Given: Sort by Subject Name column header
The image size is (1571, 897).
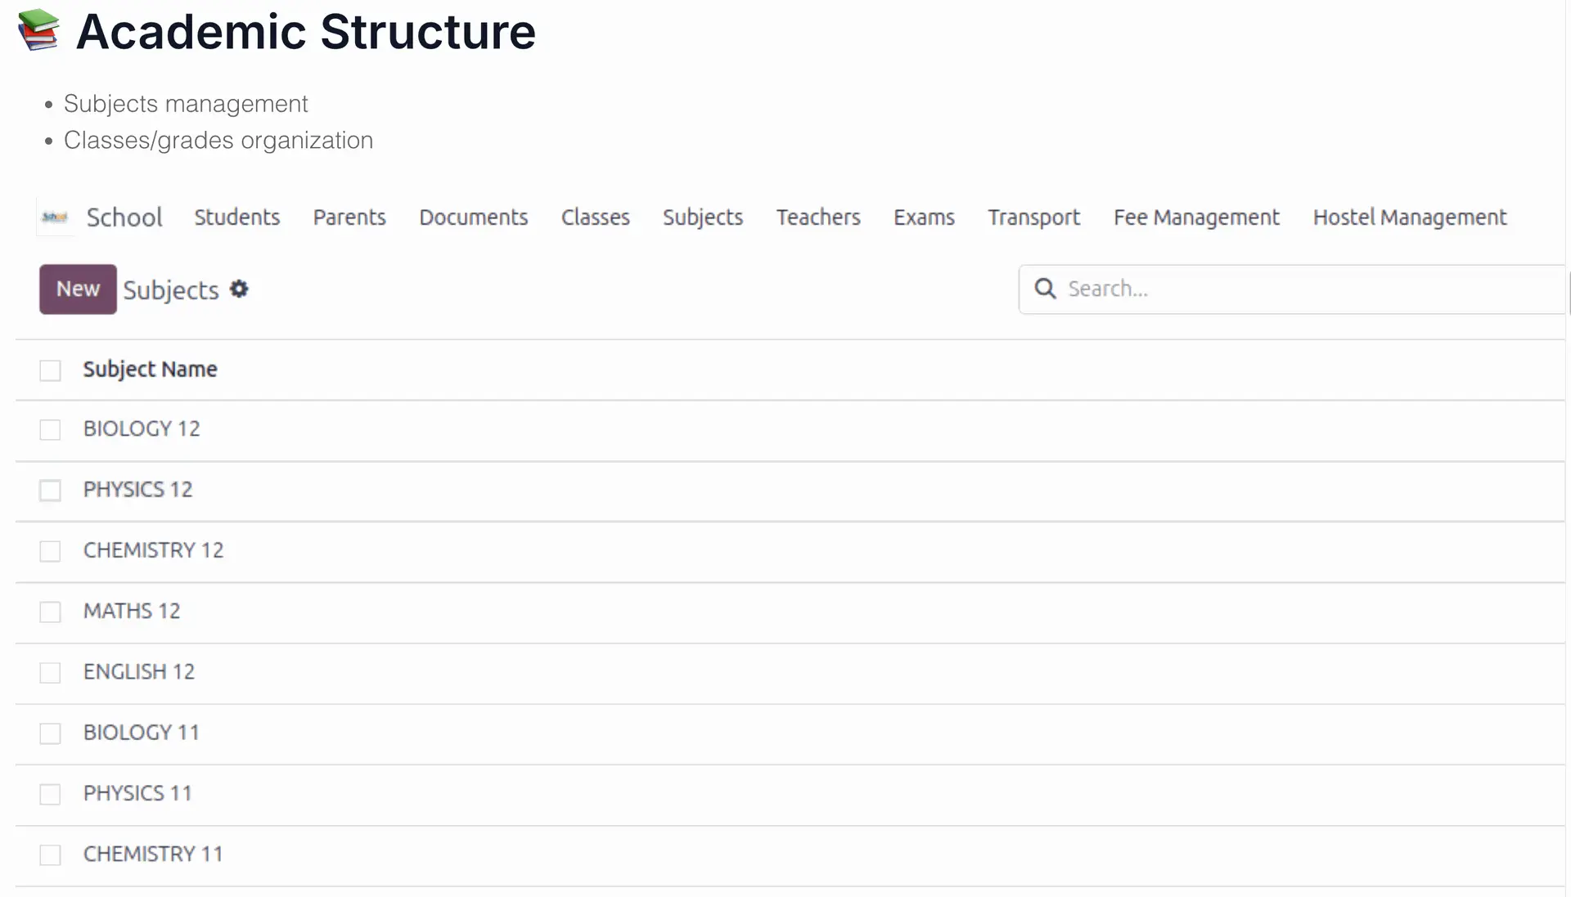Looking at the screenshot, I should (x=151, y=370).
